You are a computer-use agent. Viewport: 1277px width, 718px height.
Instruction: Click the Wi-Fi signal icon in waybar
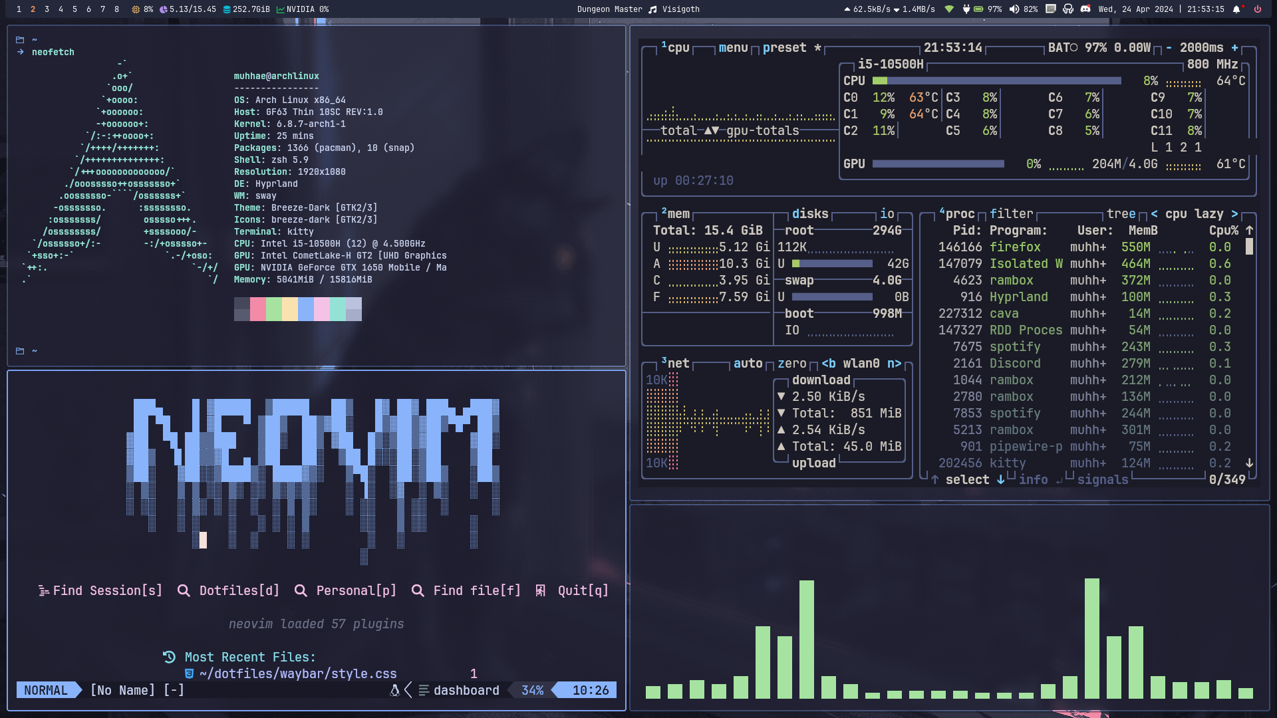tap(949, 9)
